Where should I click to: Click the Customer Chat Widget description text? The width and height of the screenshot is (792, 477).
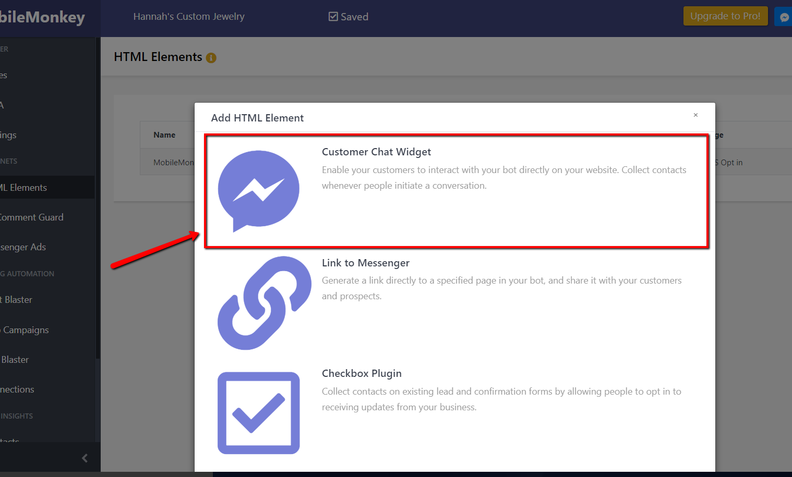504,178
